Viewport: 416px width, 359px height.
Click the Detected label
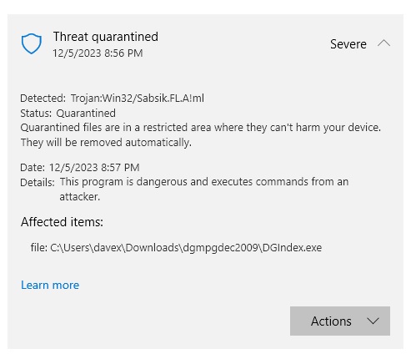tap(43, 99)
